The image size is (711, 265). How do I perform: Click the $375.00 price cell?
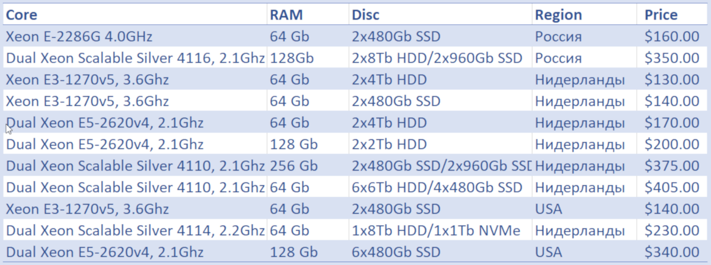pos(675,166)
